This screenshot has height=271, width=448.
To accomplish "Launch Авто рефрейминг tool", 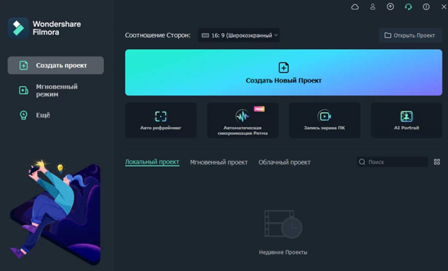I will tap(161, 120).
